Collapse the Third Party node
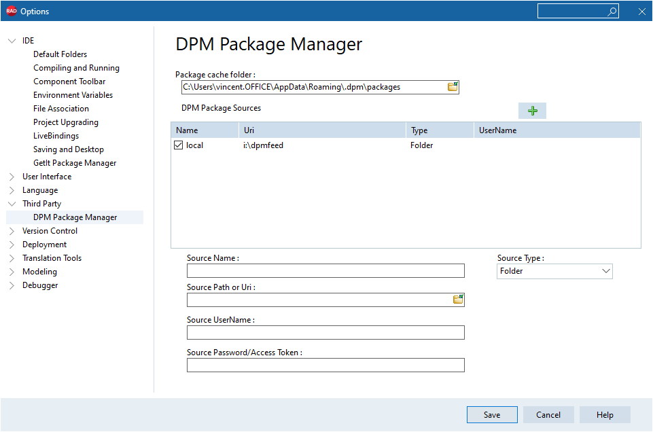 pos(12,204)
